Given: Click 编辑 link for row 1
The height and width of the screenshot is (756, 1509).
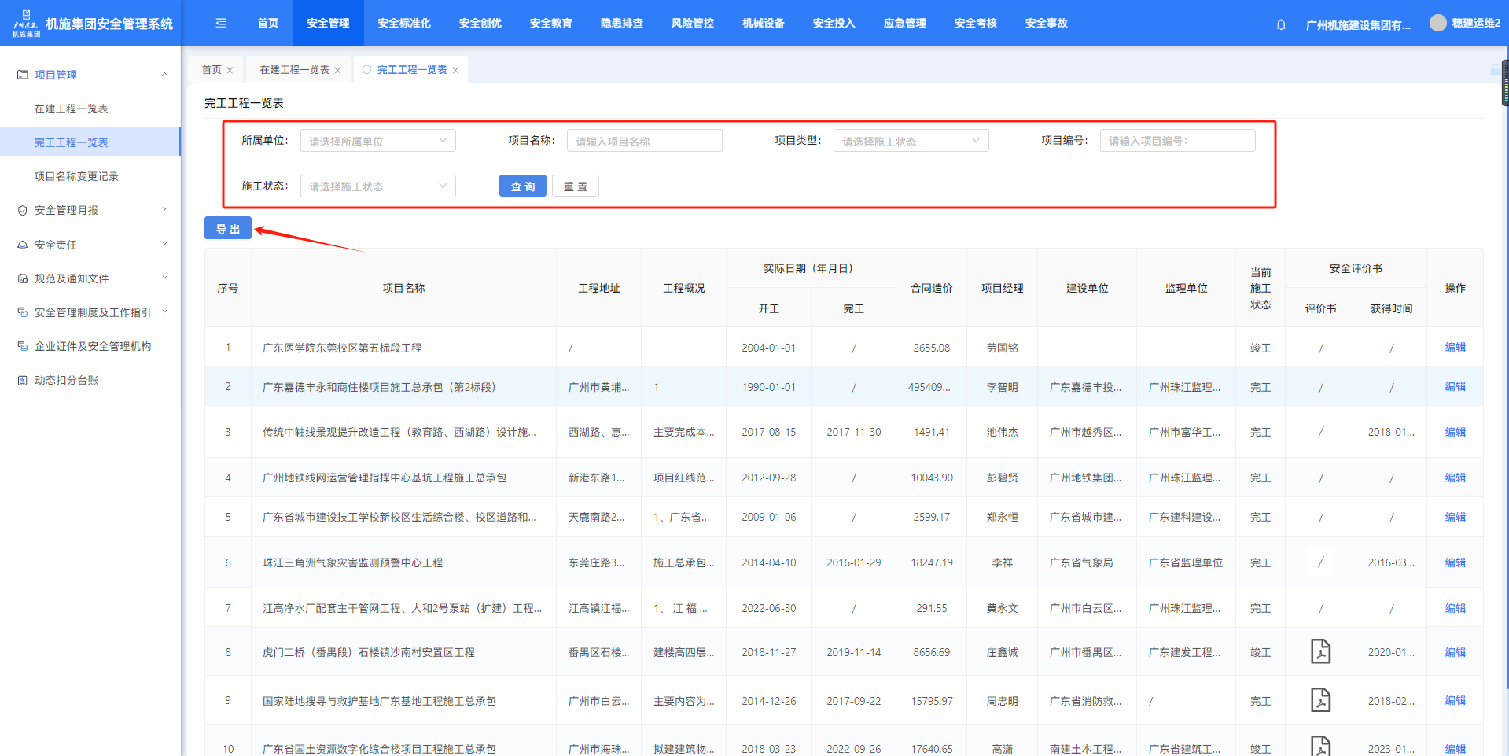Looking at the screenshot, I should [x=1455, y=347].
